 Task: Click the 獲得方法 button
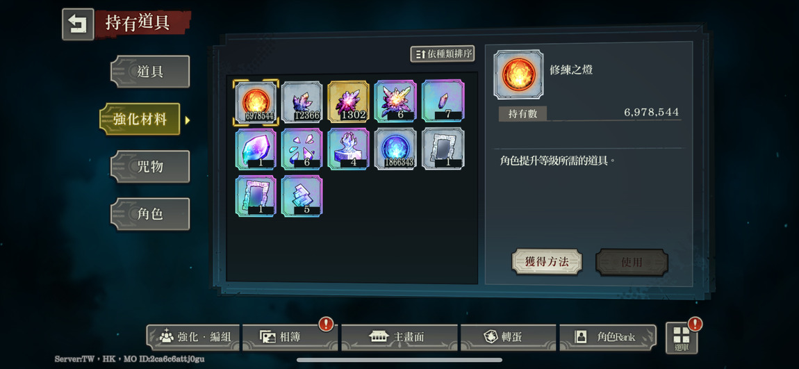tap(547, 262)
